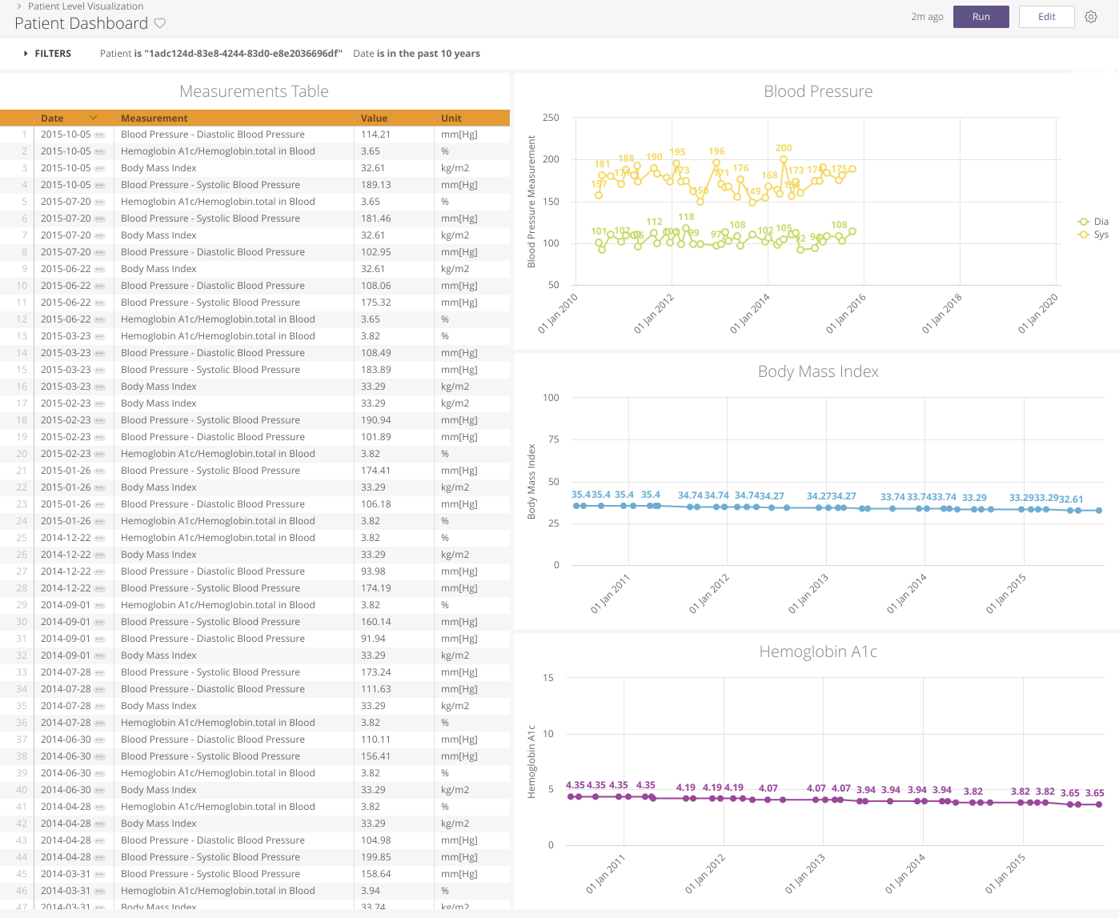
Task: Select the 200 peak point on systolic line
Action: [784, 160]
